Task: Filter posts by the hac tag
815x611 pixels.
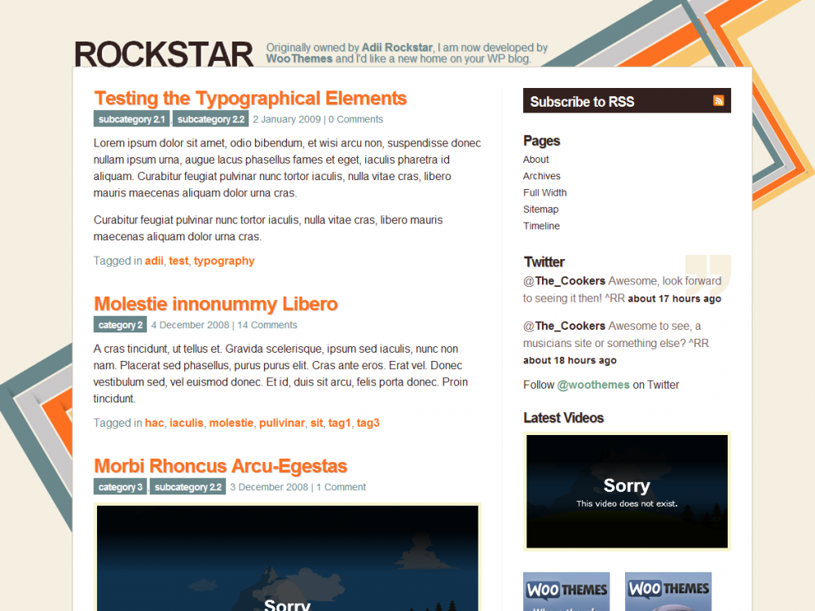Action: 154,423
